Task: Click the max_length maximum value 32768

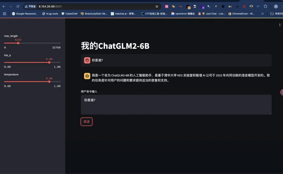Action: 56,47
